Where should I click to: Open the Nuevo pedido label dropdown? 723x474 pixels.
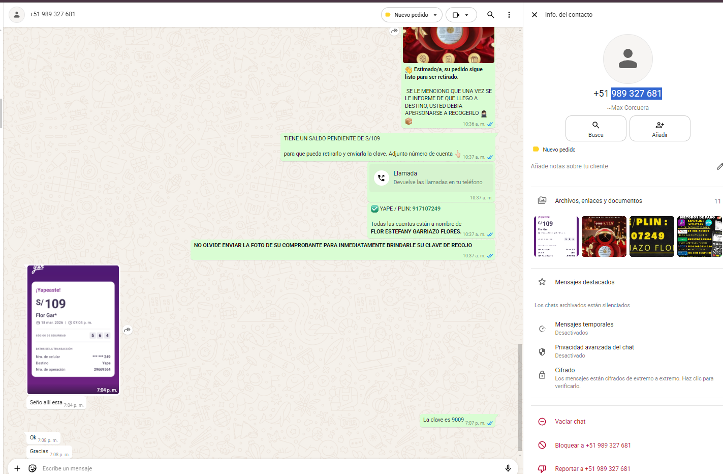click(412, 15)
